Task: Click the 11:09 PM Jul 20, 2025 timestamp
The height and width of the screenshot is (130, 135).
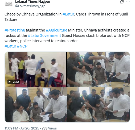Action: coord(22,128)
